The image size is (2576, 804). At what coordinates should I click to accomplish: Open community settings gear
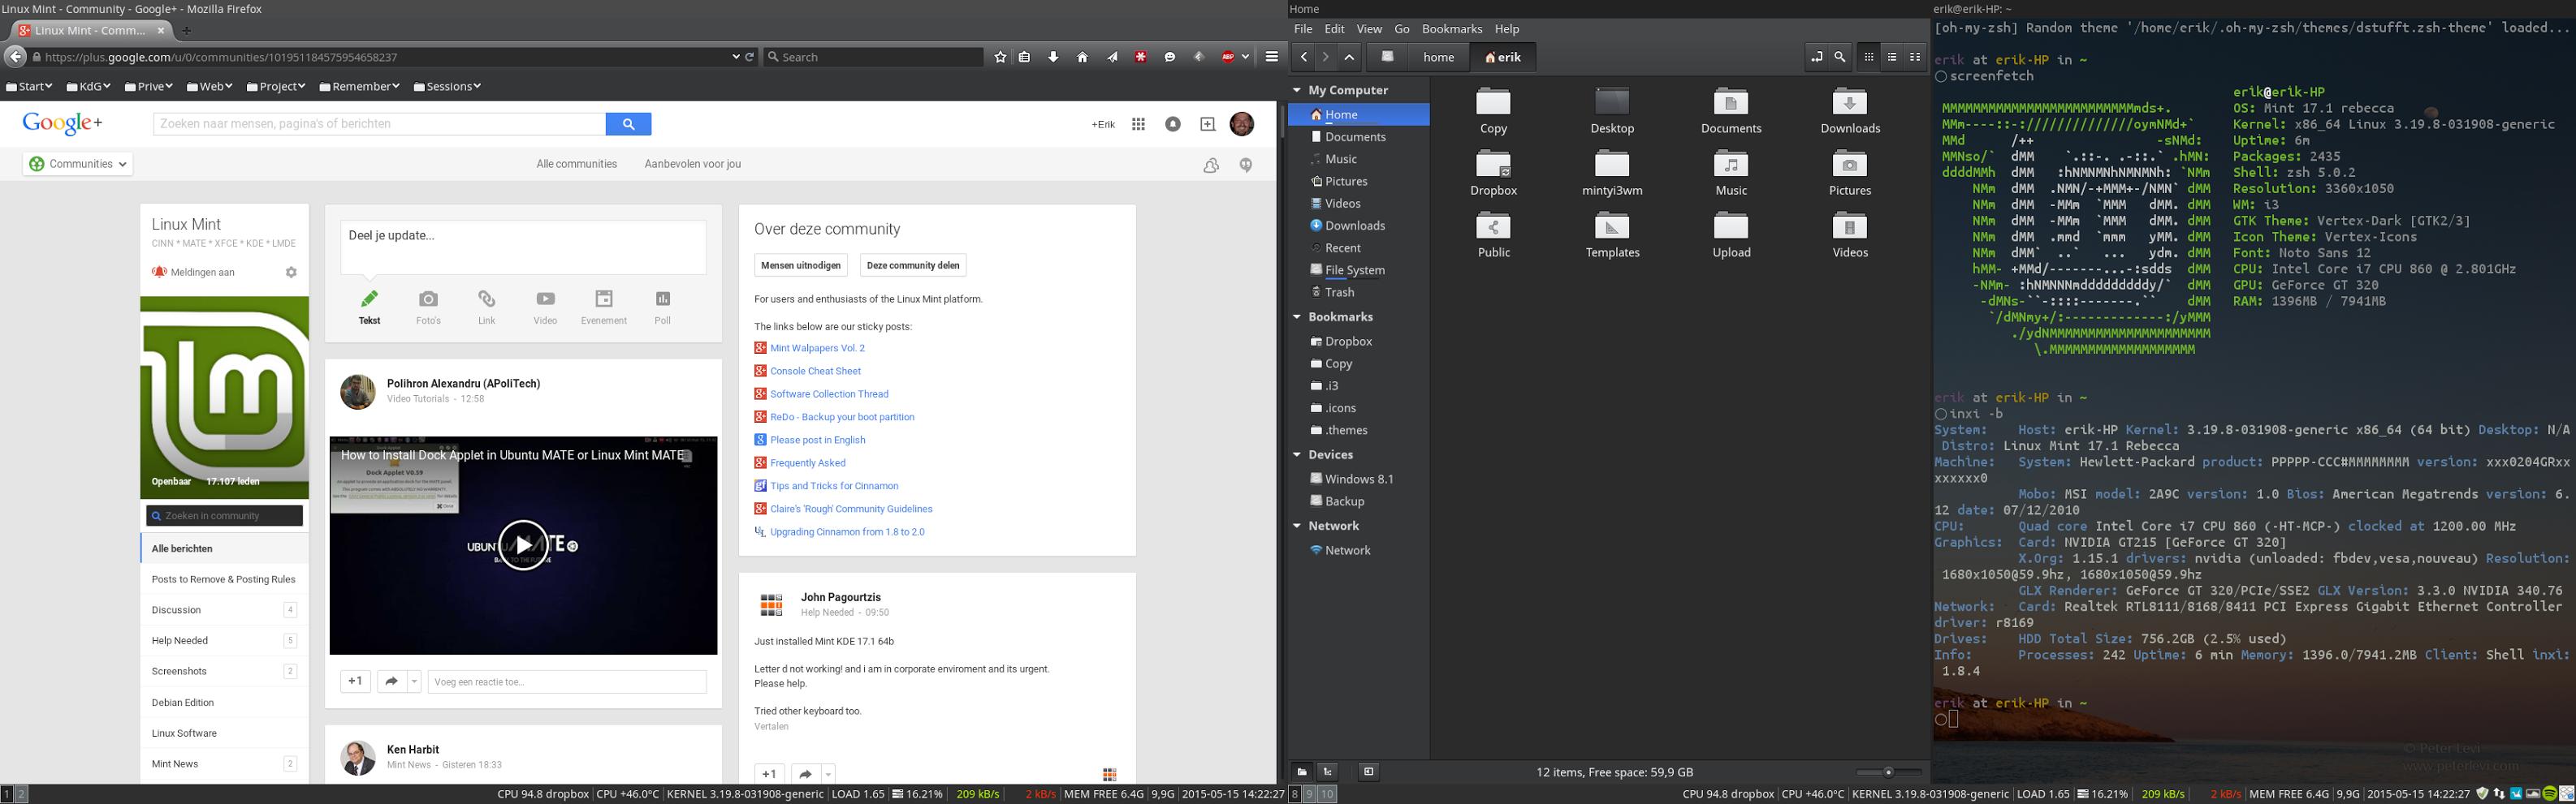point(291,272)
